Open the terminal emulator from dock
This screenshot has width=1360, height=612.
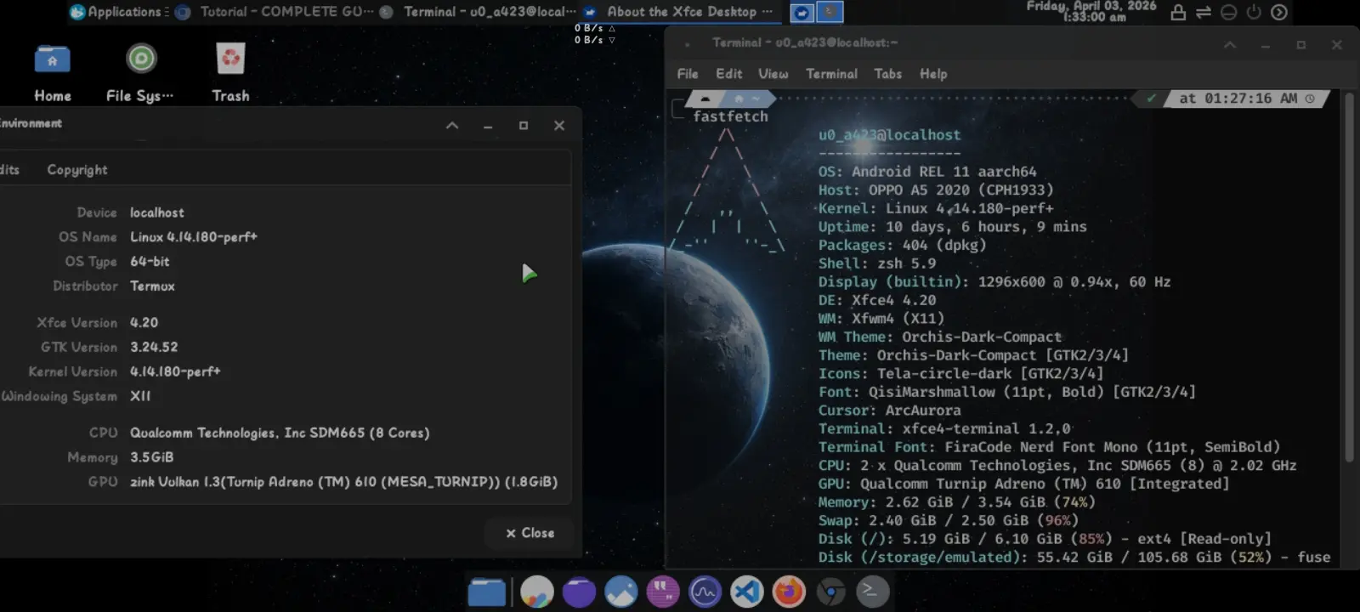point(872,592)
